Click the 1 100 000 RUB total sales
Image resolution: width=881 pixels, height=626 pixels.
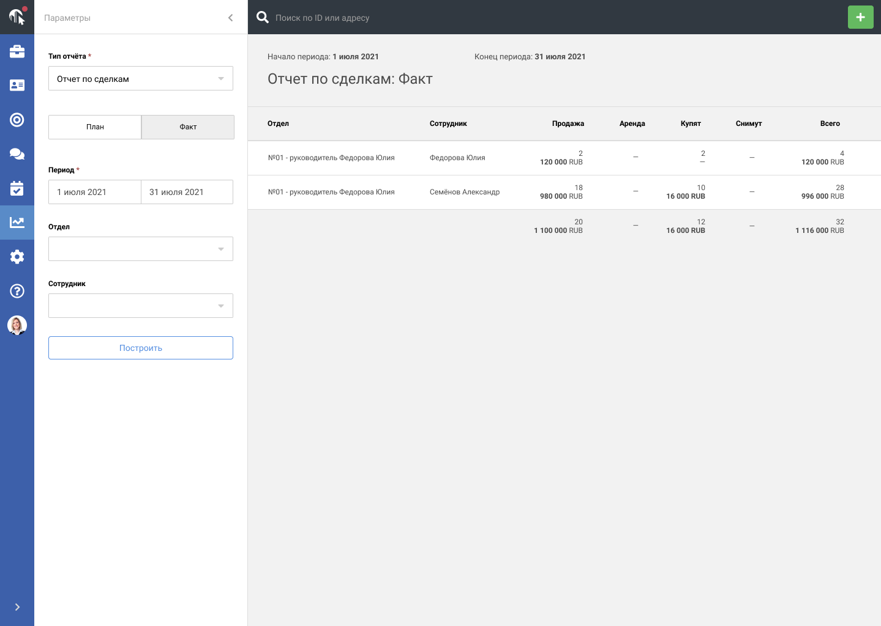(x=558, y=230)
